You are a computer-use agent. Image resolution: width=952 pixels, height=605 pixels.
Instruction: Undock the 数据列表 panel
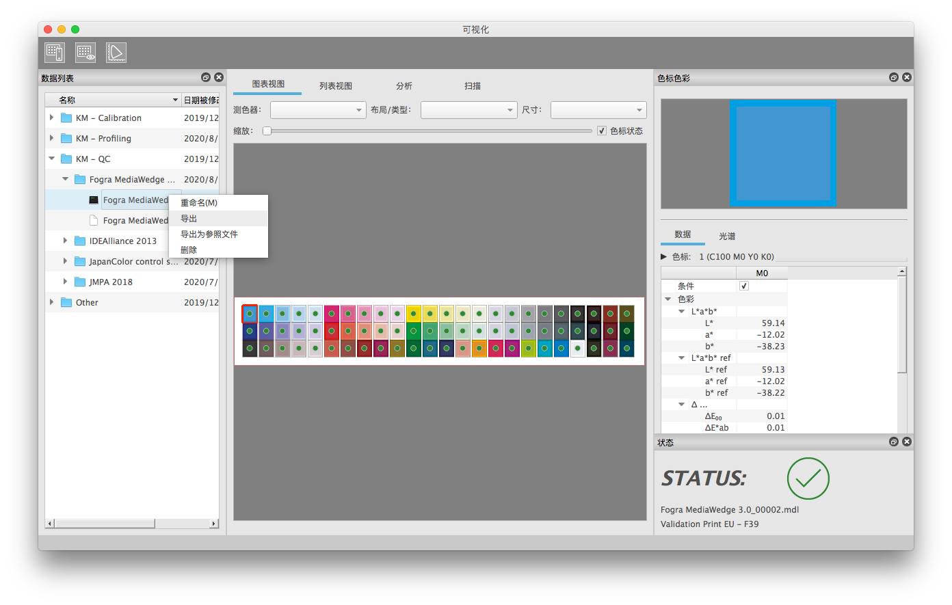coord(206,77)
